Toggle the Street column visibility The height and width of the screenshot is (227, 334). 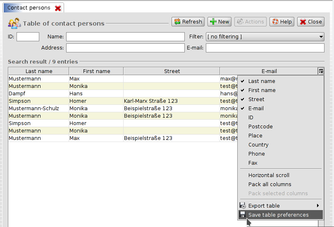[256, 99]
